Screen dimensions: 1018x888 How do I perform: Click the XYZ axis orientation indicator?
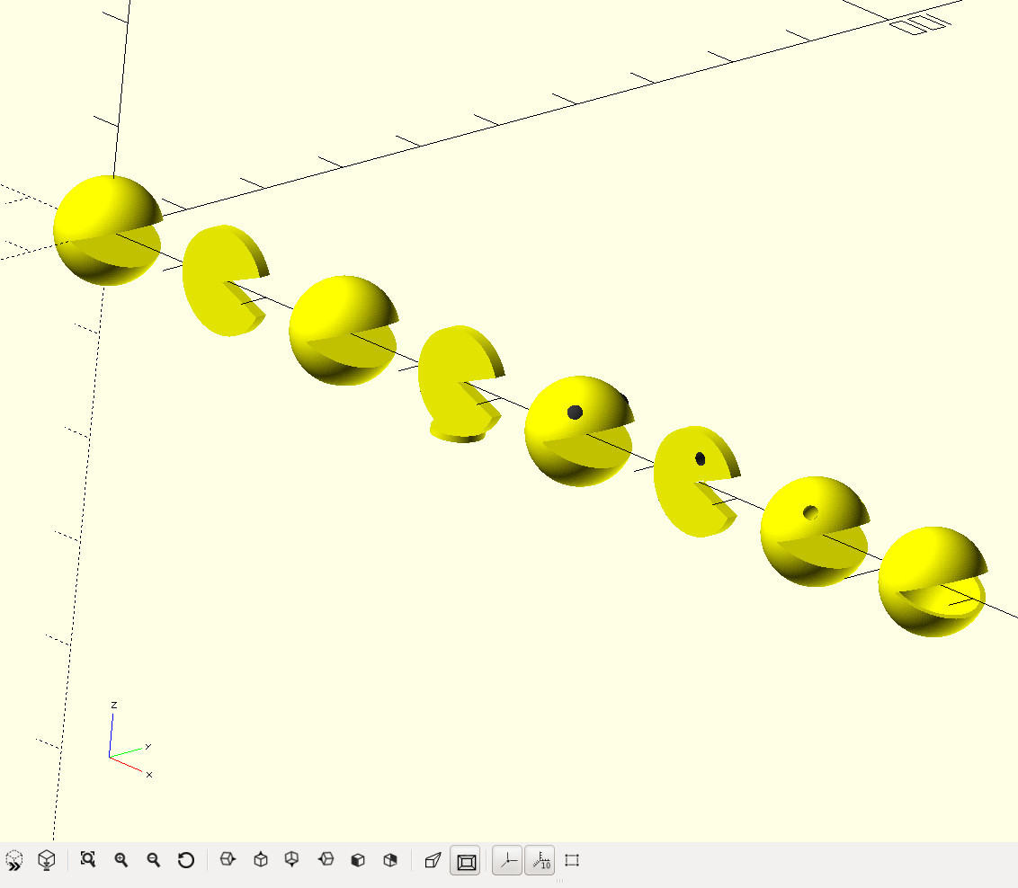(129, 741)
